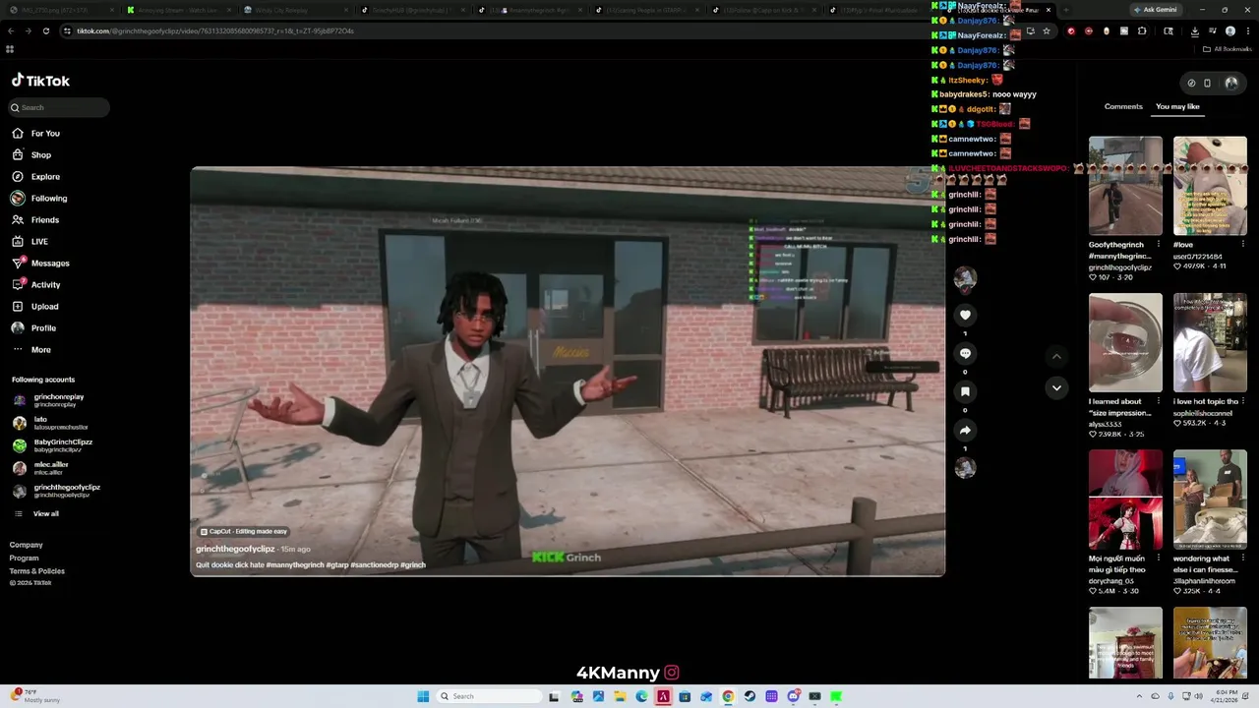
Task: Go back in browser
Action: click(11, 30)
